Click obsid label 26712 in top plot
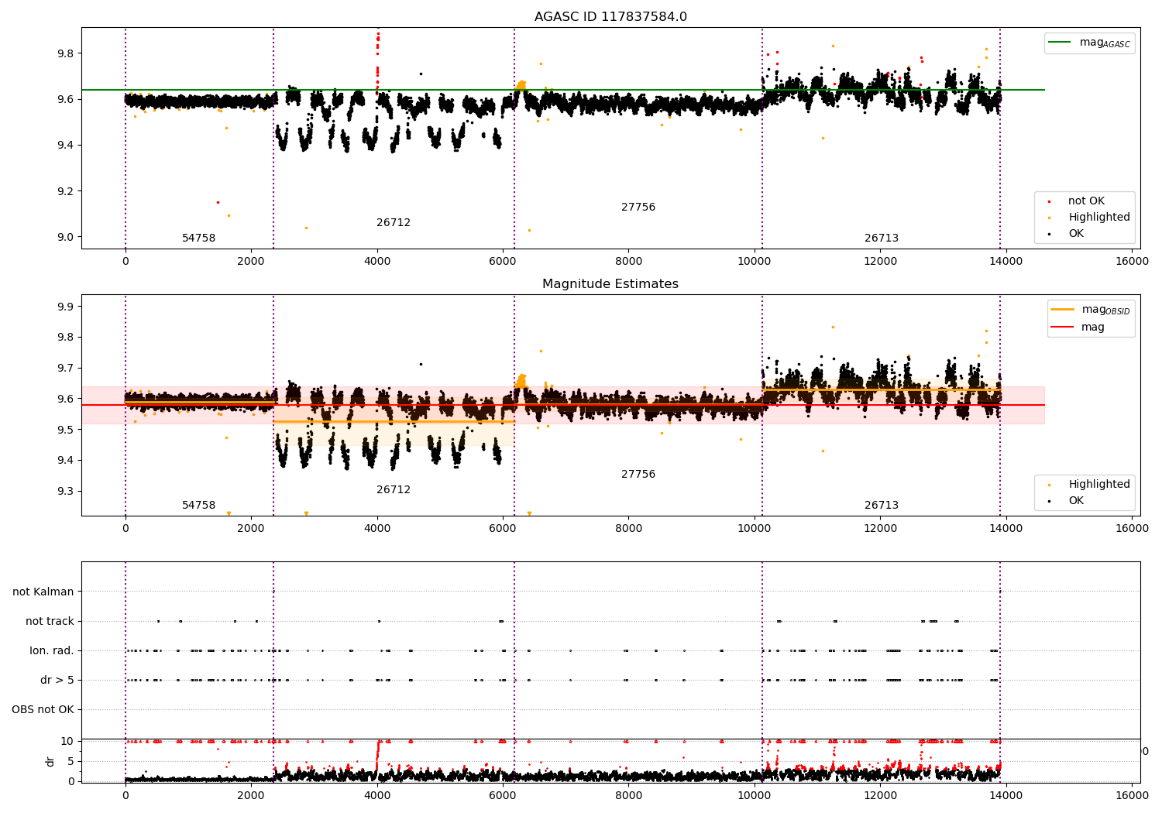The width and height of the screenshot is (1162, 813). click(x=394, y=223)
